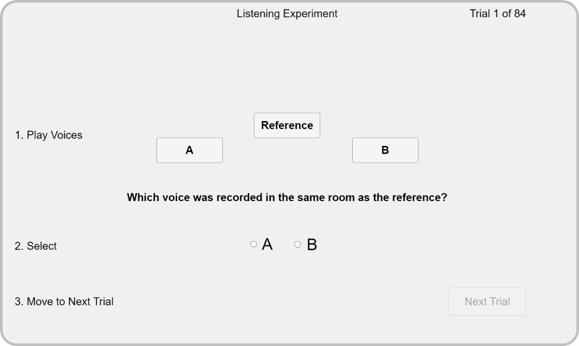The width and height of the screenshot is (579, 346).
Task: Go to the next trial
Action: (x=487, y=301)
